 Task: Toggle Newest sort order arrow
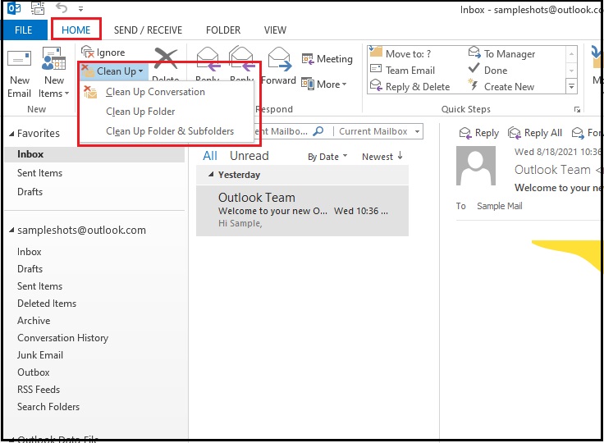tap(400, 156)
